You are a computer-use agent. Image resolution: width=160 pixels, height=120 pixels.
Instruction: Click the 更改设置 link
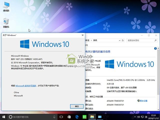click(x=143, y=101)
